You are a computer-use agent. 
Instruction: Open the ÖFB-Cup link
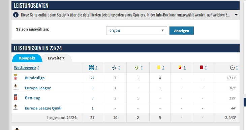(x=33, y=98)
